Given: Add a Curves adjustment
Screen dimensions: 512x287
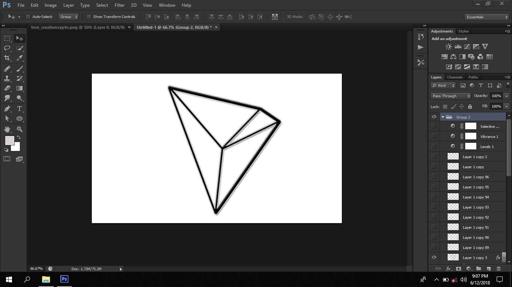Looking at the screenshot, I should pyautogui.click(x=467, y=47).
